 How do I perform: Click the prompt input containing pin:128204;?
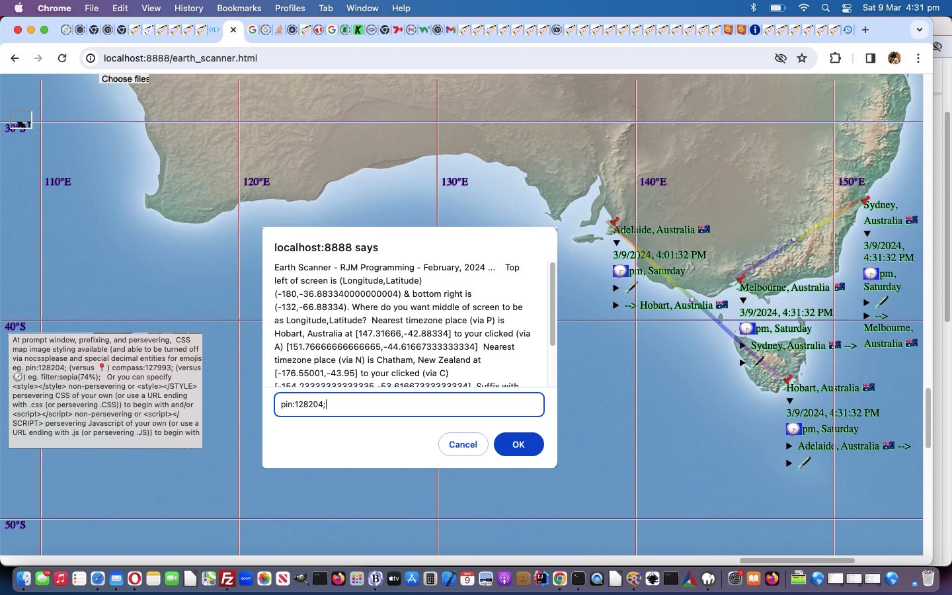point(409,405)
